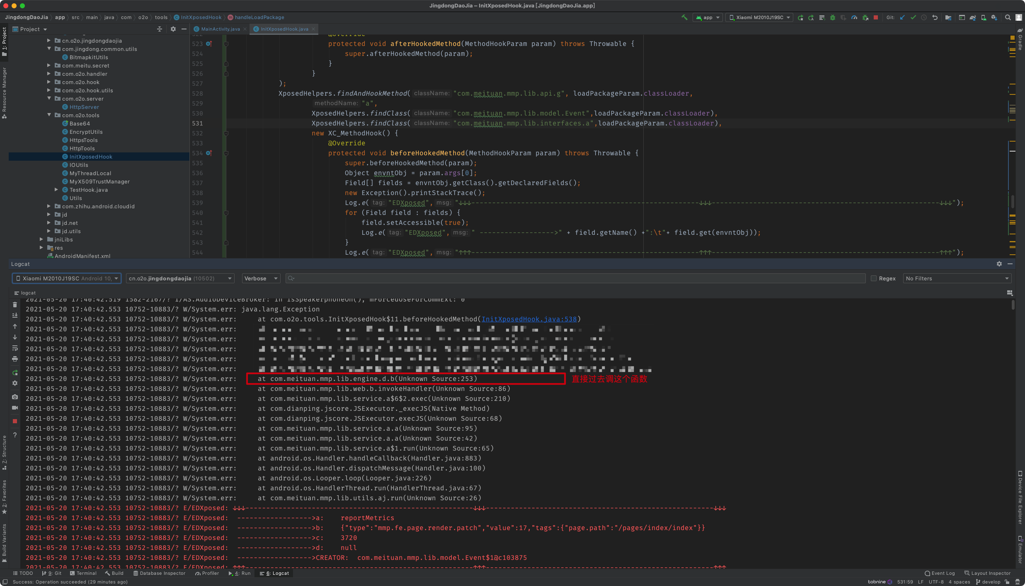Viewport: 1025px width, 586px height.
Task: Close the InitXposedHook.java editor tab
Action: pyautogui.click(x=313, y=29)
